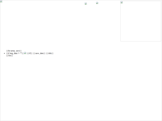Click the '{{:save_date}}' placeholder text

coord(39,53)
